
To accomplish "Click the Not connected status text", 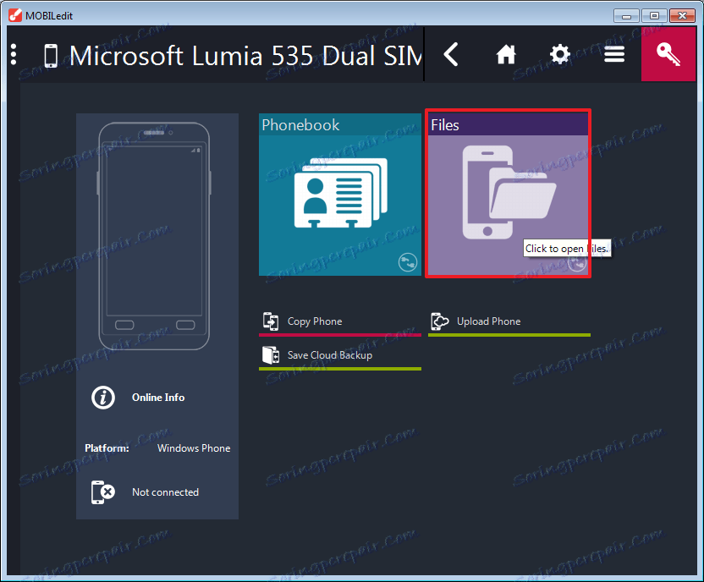I will (x=165, y=492).
